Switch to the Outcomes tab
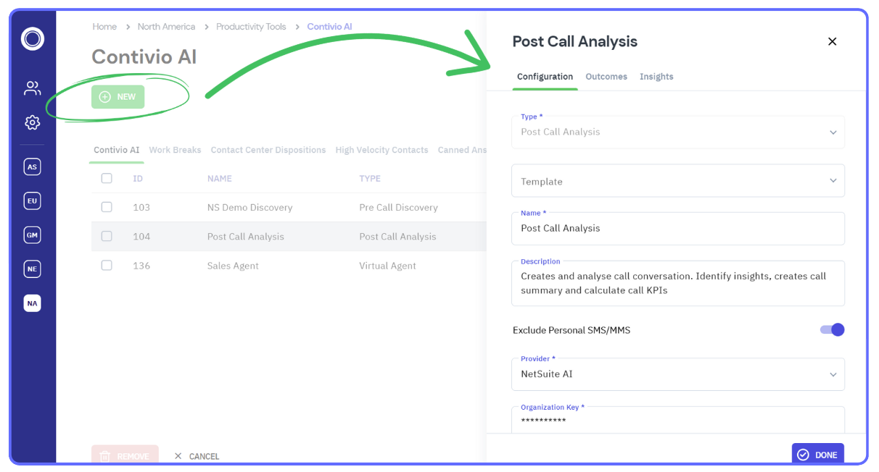The image size is (879, 472). (x=606, y=77)
